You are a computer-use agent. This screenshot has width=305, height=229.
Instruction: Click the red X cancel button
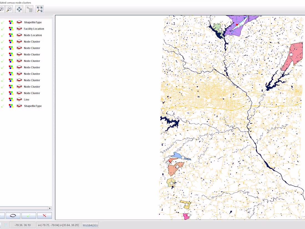click(44, 215)
